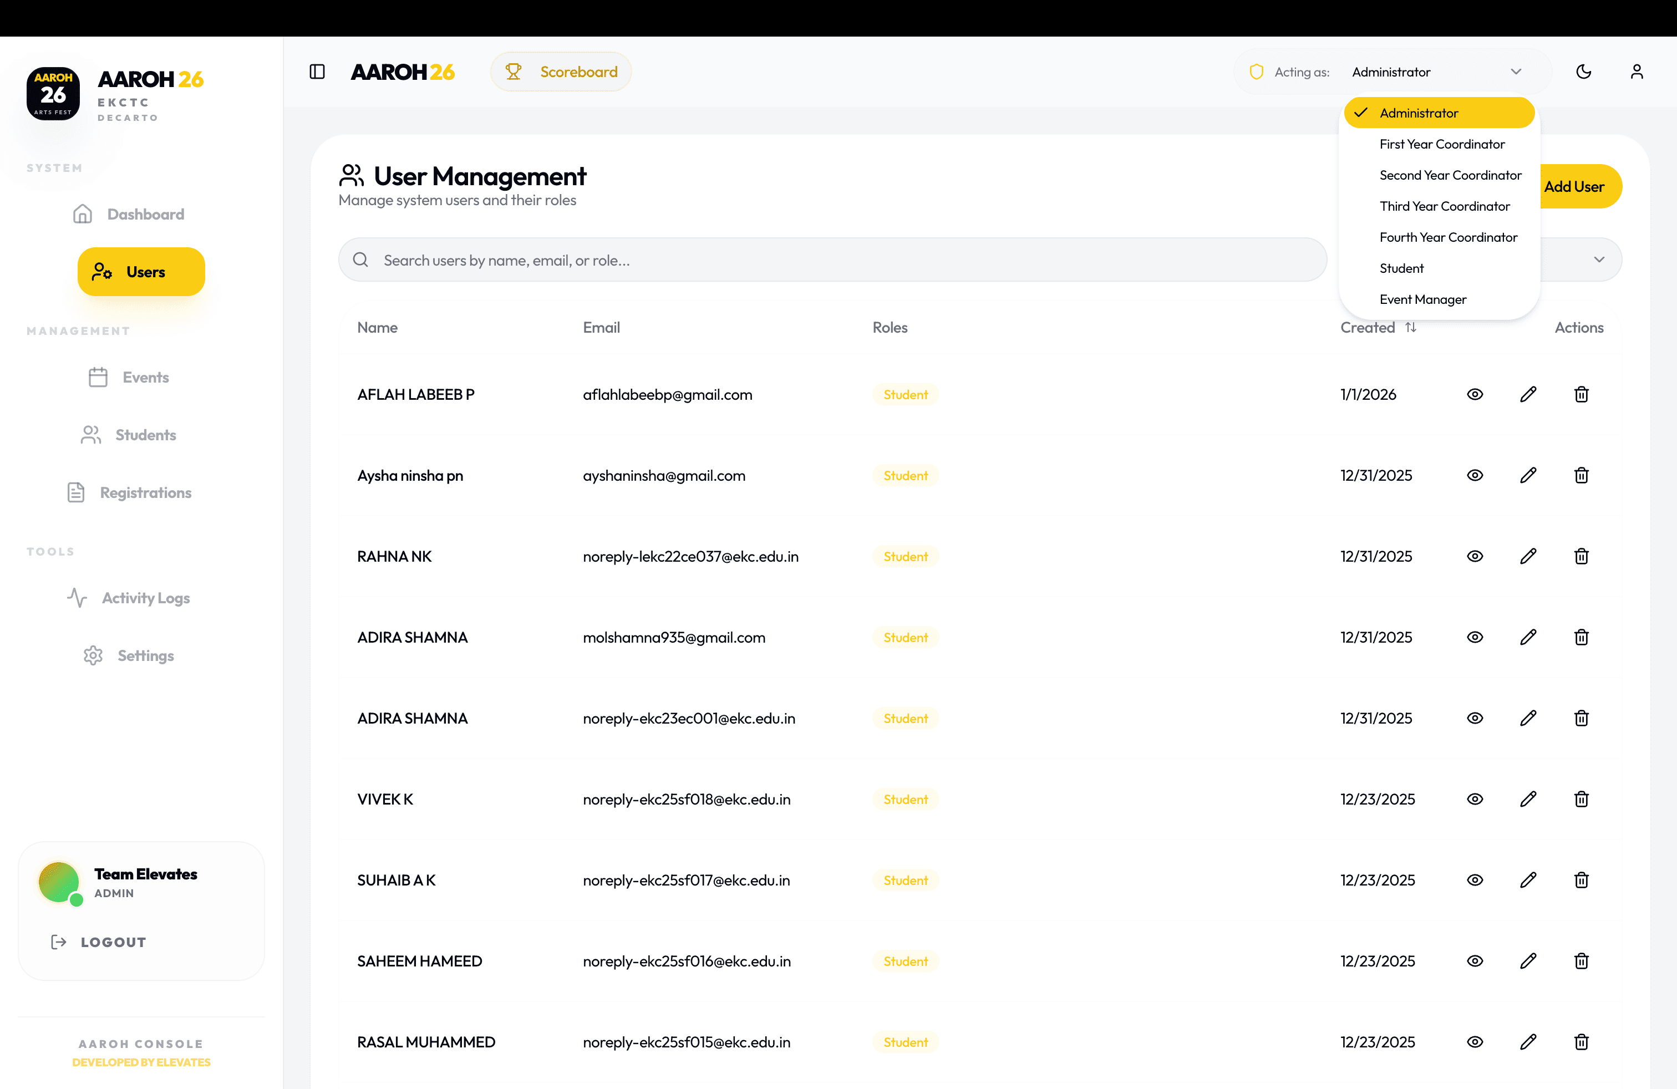View details for AFLAH LABEEB P

coord(1475,394)
